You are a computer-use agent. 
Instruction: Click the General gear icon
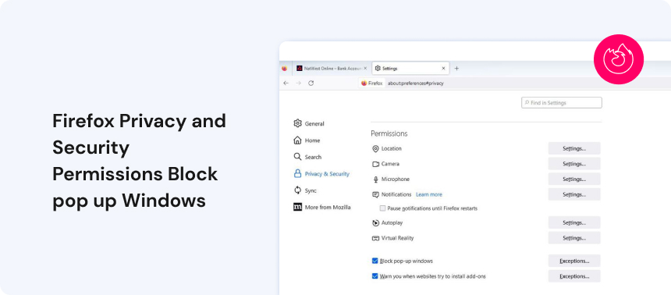[x=297, y=123]
